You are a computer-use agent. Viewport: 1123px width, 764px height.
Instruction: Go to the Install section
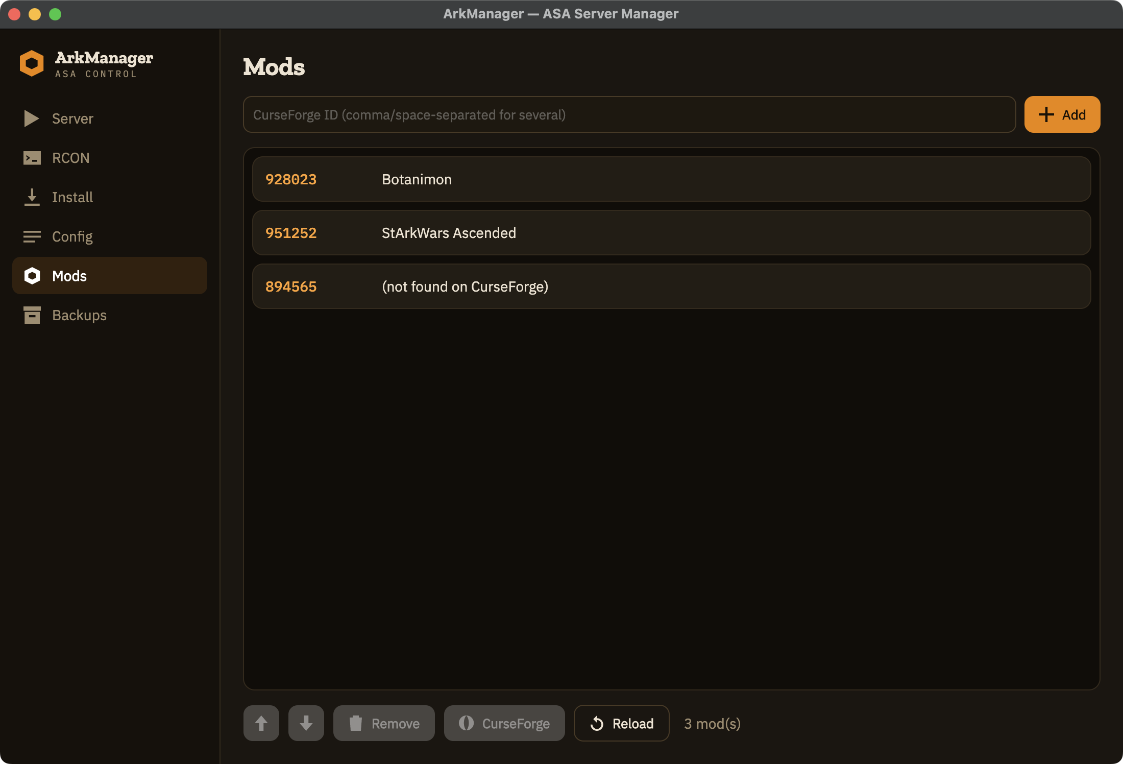point(109,197)
